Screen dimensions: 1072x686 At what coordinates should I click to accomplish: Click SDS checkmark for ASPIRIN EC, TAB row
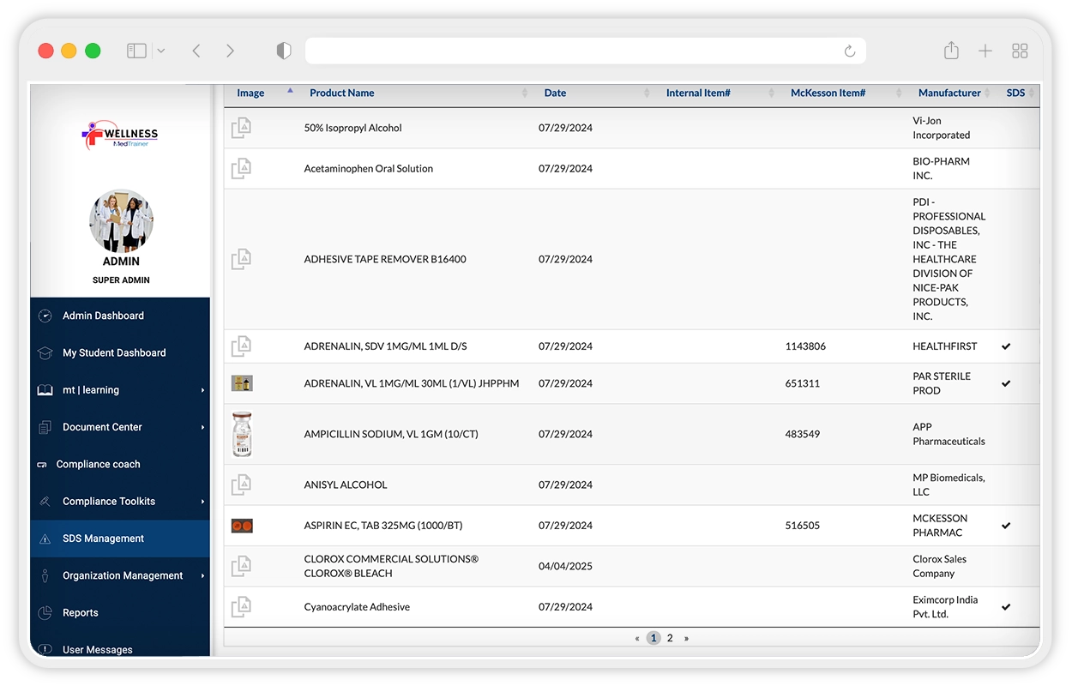(1006, 526)
